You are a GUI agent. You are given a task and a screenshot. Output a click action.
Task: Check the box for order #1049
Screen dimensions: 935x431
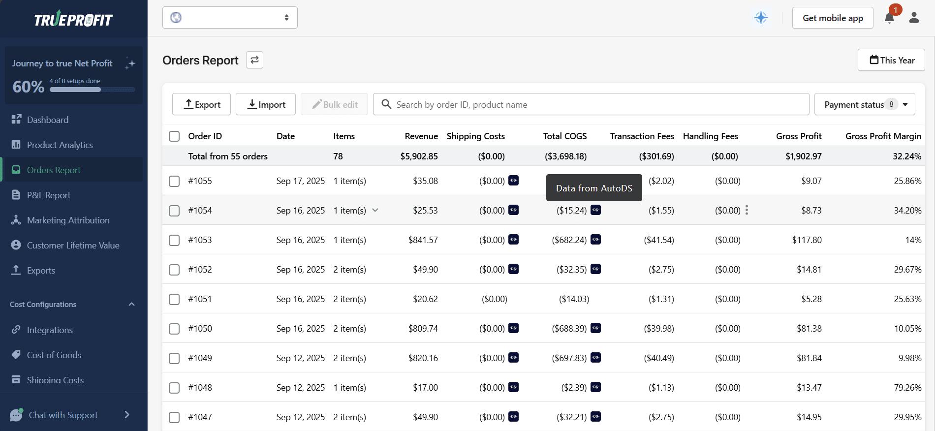(174, 358)
